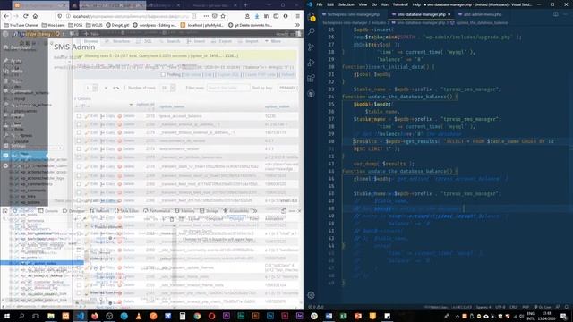Open Windows taskbar search
The width and height of the screenshot is (573, 322).
coord(21,316)
